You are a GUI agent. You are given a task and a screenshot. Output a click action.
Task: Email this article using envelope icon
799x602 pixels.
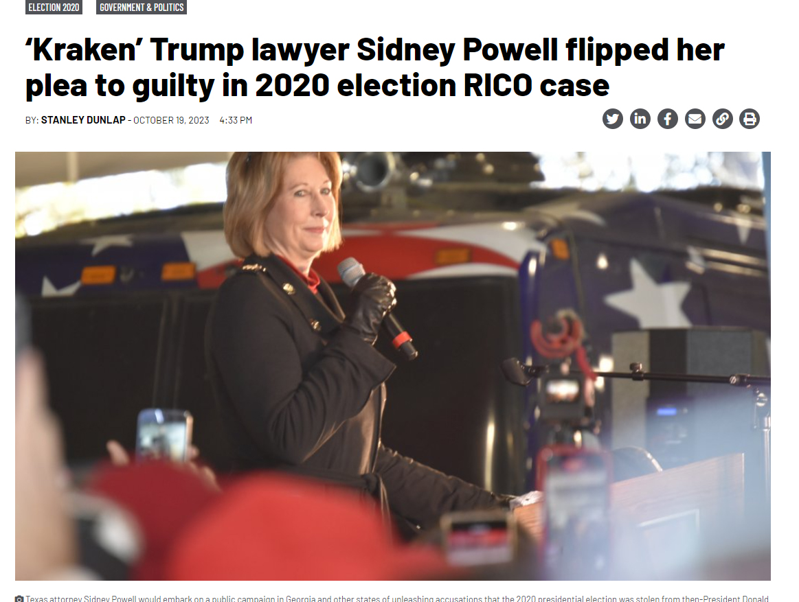click(695, 119)
